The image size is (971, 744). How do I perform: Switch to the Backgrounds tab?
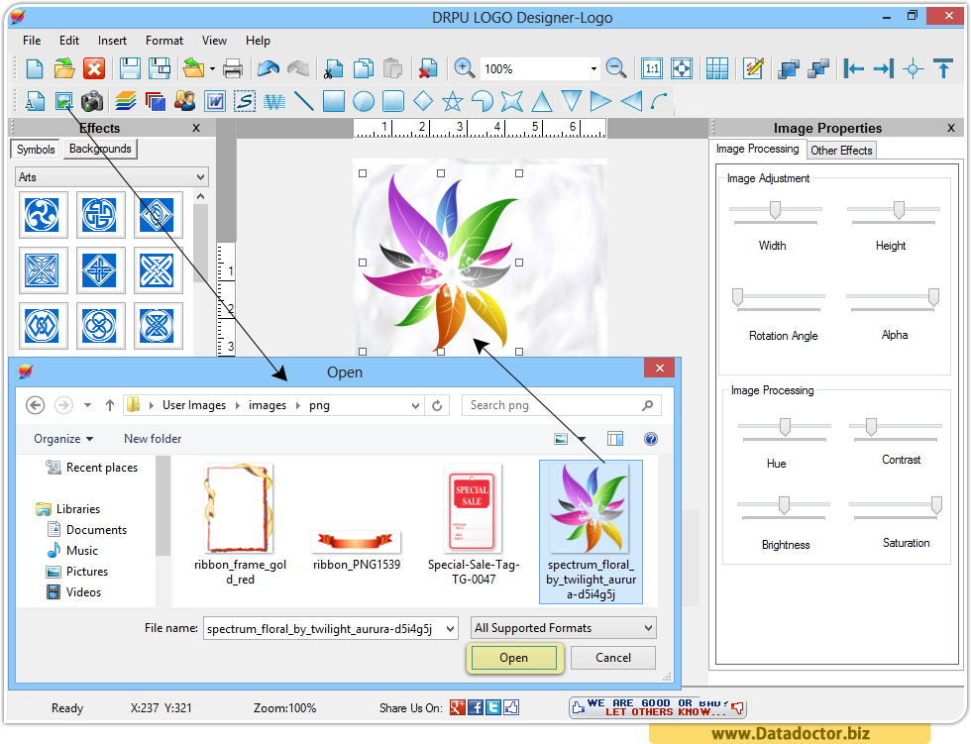point(100,149)
